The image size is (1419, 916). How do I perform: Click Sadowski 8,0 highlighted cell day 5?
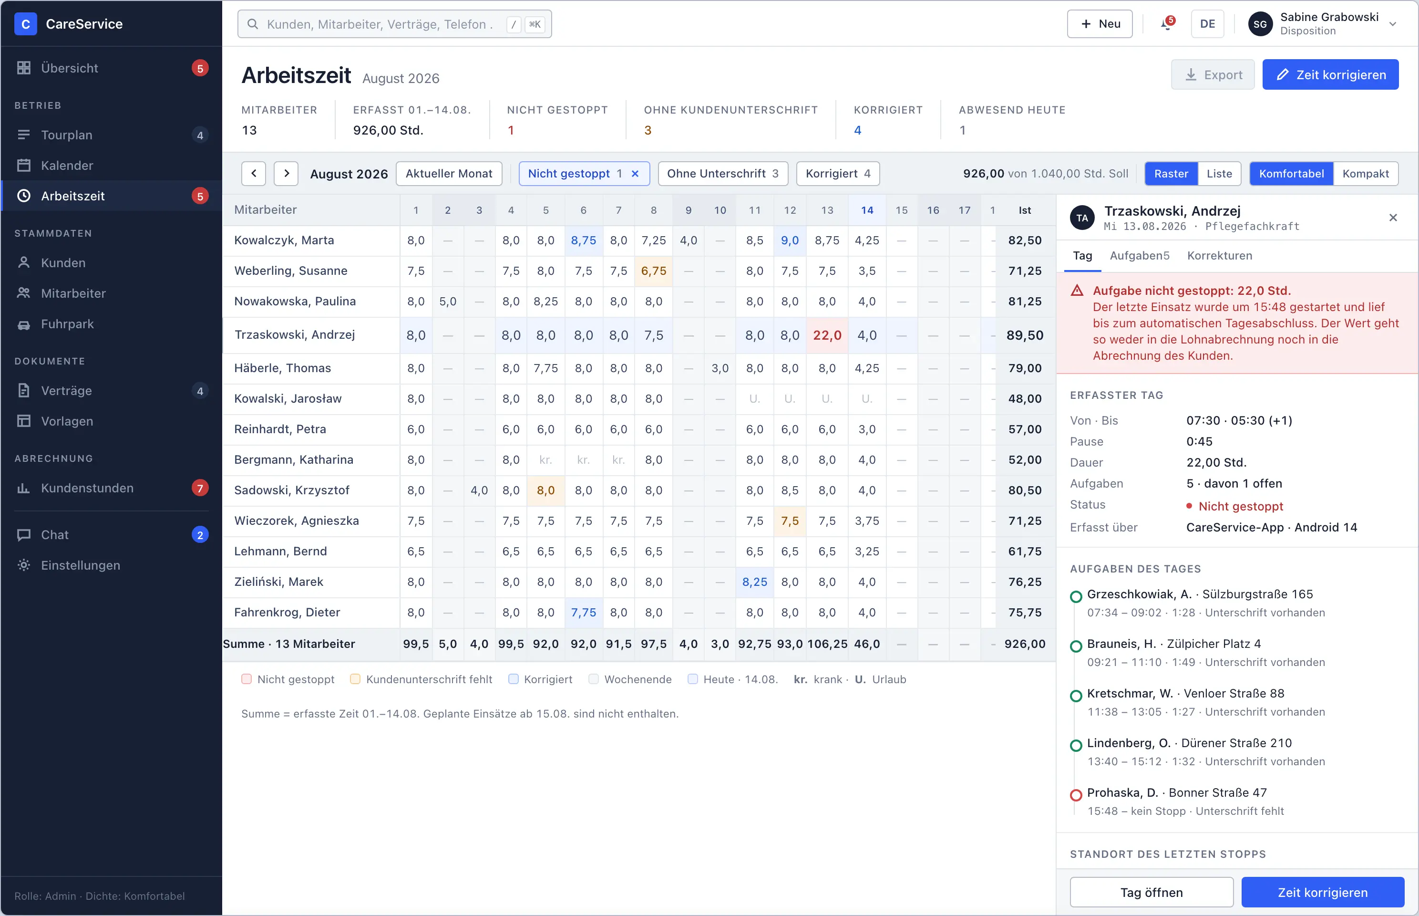pos(546,491)
